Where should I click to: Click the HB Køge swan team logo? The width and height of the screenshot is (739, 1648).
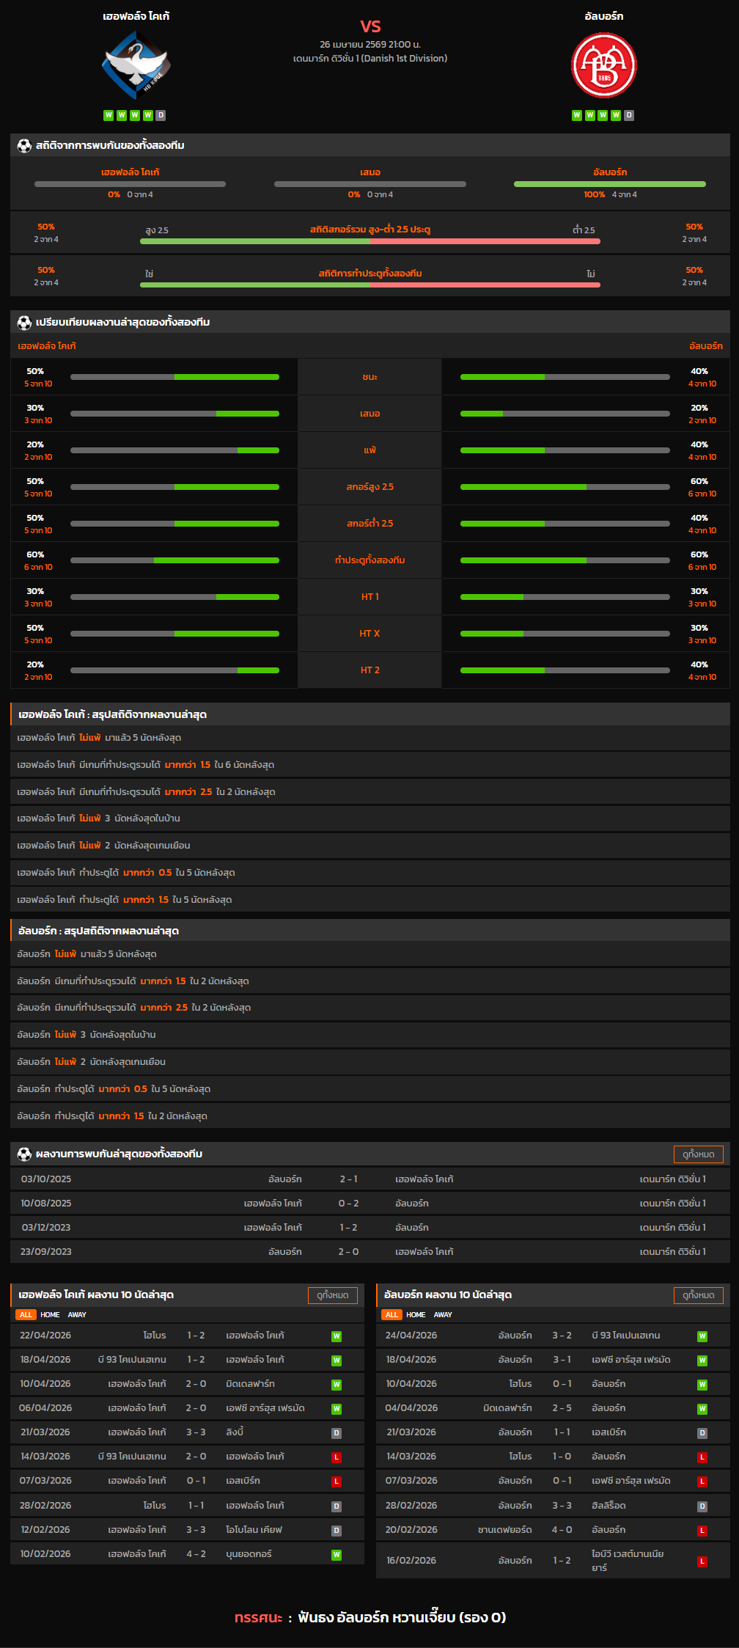(136, 65)
